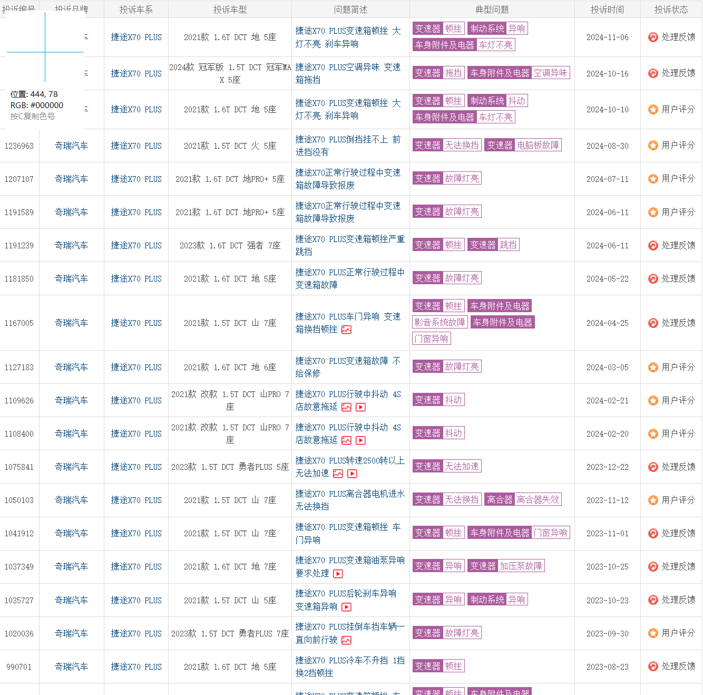The height and width of the screenshot is (695, 703).
Task: Select the 加压泵故障 issue tag
Action: [x=521, y=566]
